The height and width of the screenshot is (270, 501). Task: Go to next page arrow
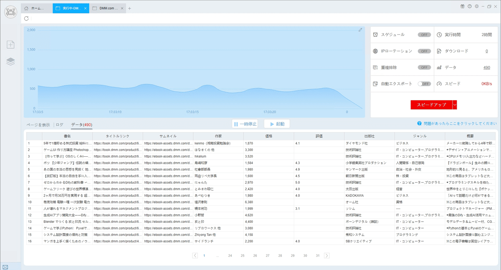(x=326, y=255)
